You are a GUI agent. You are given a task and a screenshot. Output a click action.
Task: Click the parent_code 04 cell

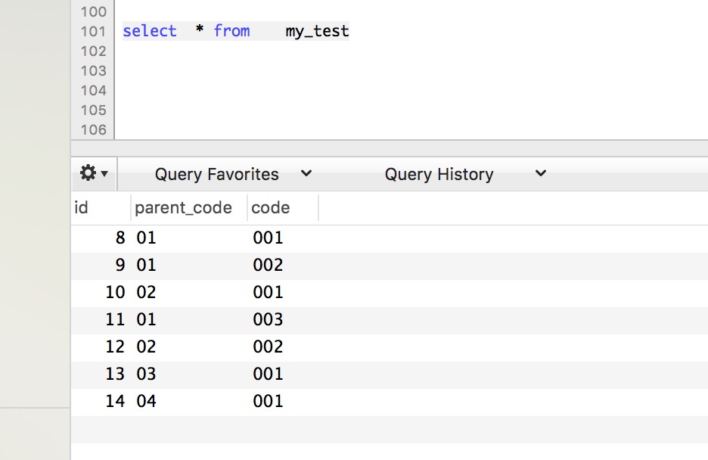tap(146, 401)
